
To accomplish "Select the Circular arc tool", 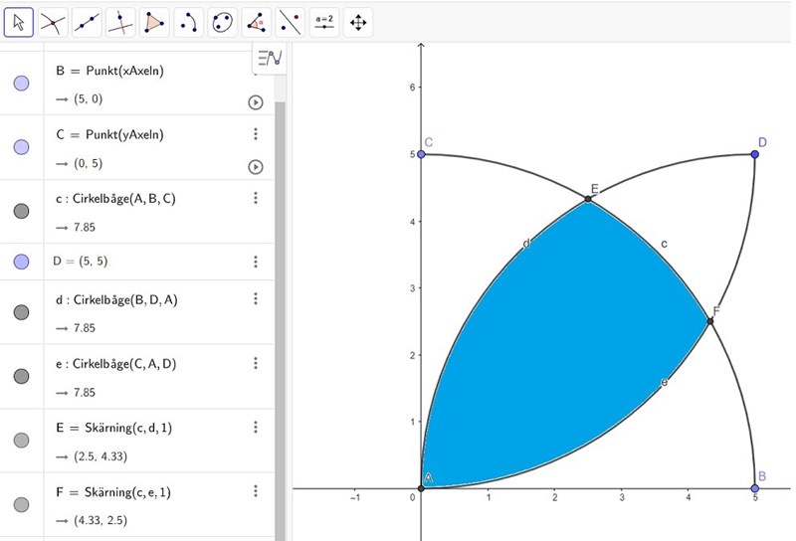I will click(x=188, y=21).
